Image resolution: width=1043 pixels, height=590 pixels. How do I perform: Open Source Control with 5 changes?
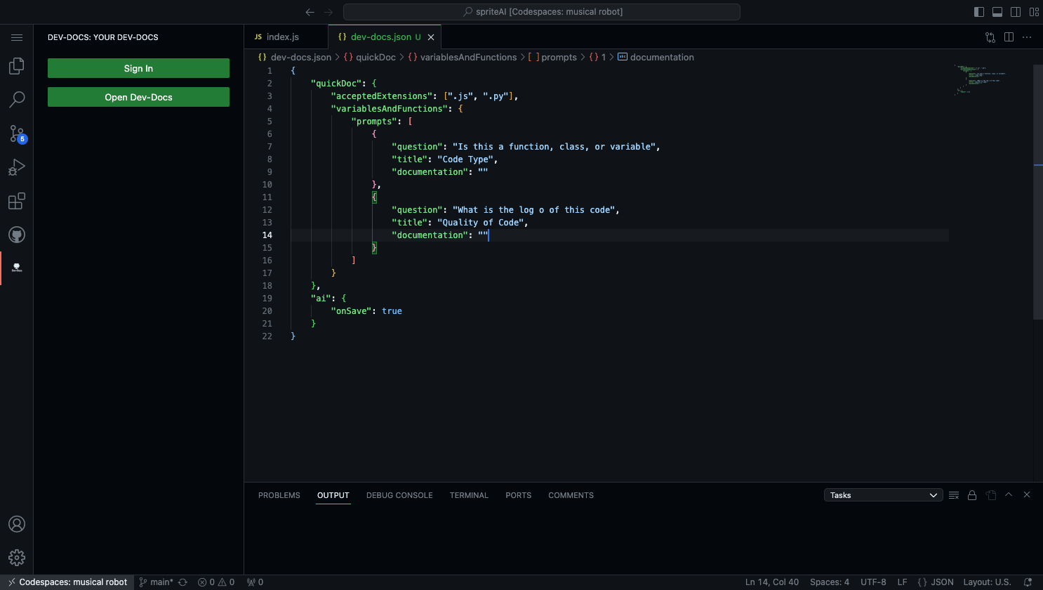[x=17, y=133]
